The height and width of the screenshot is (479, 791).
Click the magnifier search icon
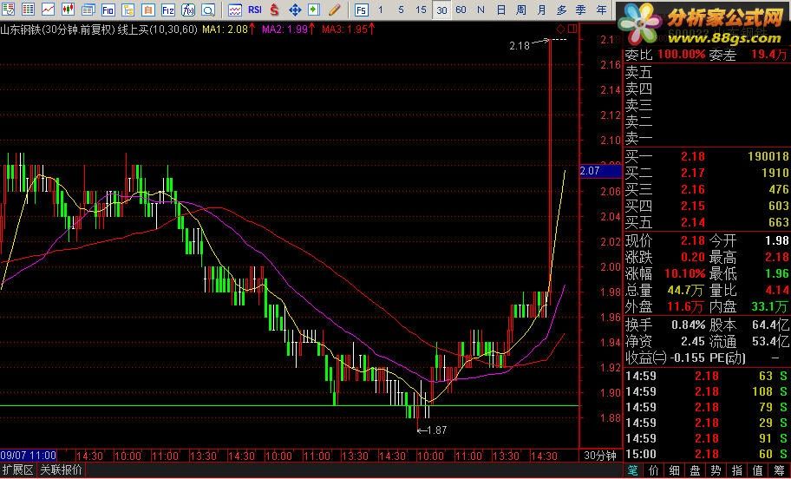[208, 9]
